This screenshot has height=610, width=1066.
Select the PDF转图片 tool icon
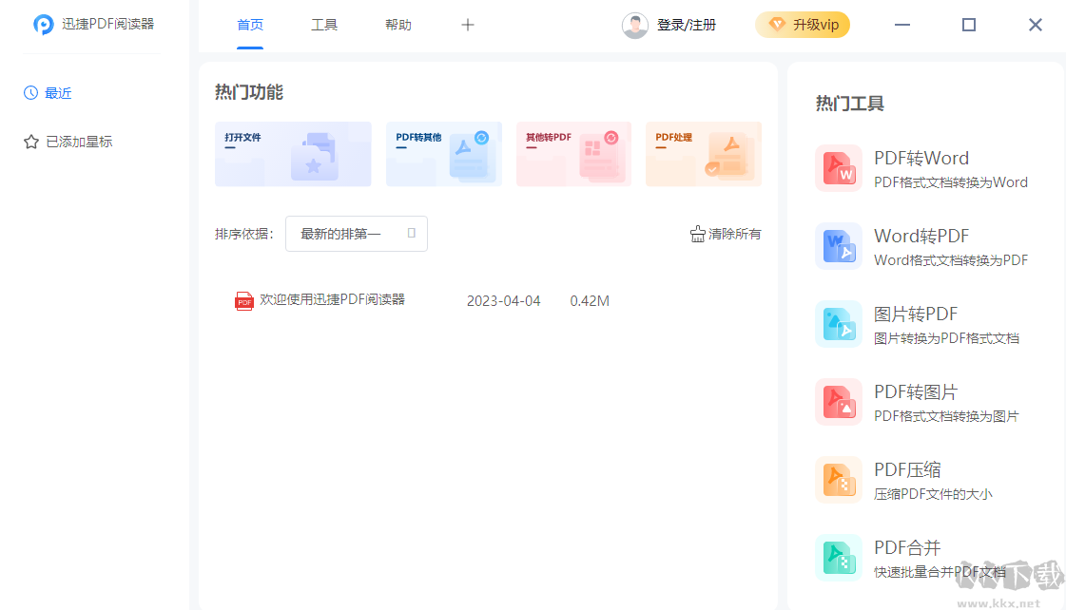click(x=839, y=401)
